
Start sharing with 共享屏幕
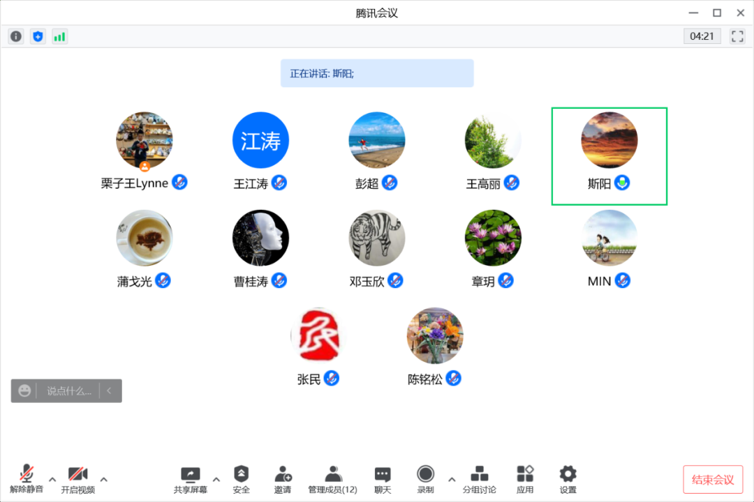[x=191, y=480]
